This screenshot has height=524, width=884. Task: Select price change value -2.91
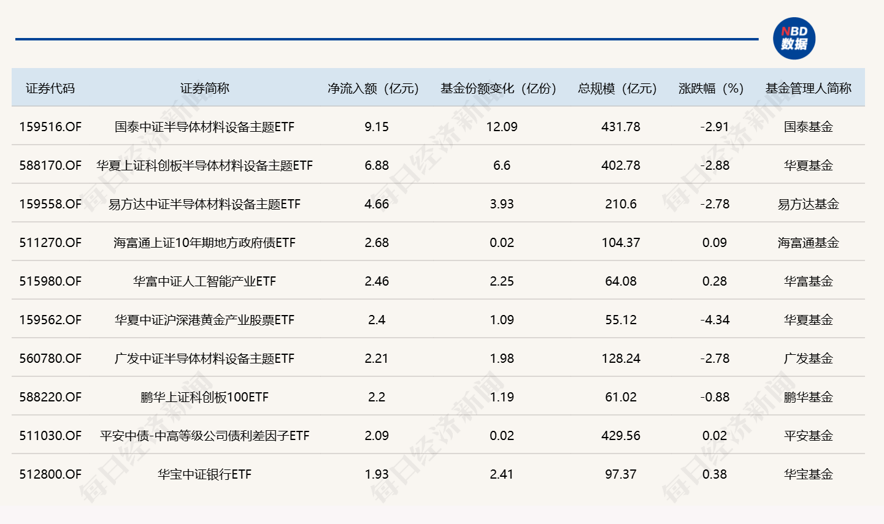coord(715,127)
